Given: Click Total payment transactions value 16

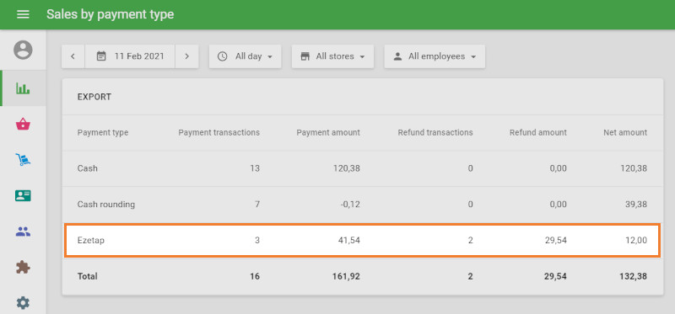Looking at the screenshot, I should pos(255,276).
